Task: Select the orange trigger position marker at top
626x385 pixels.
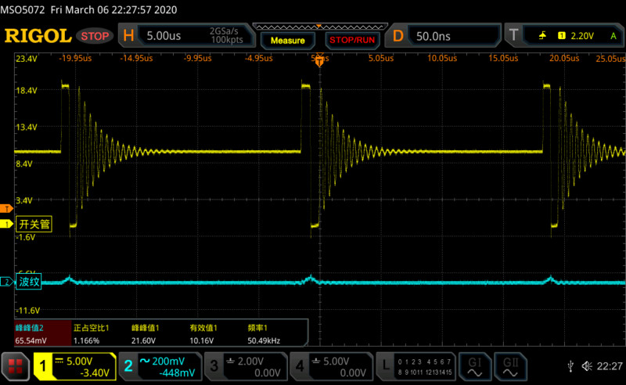Action: pos(318,60)
